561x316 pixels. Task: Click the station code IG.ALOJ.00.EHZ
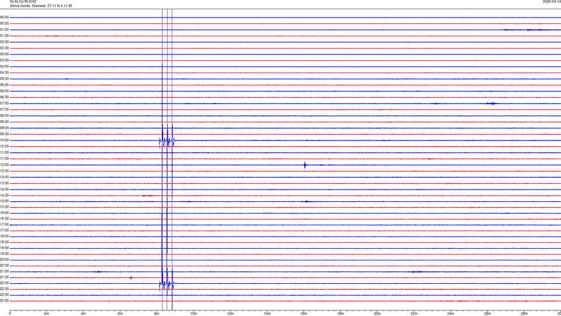pyautogui.click(x=23, y=2)
